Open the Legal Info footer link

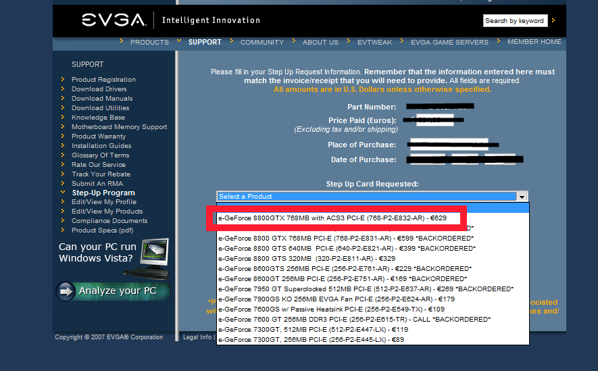(x=197, y=337)
